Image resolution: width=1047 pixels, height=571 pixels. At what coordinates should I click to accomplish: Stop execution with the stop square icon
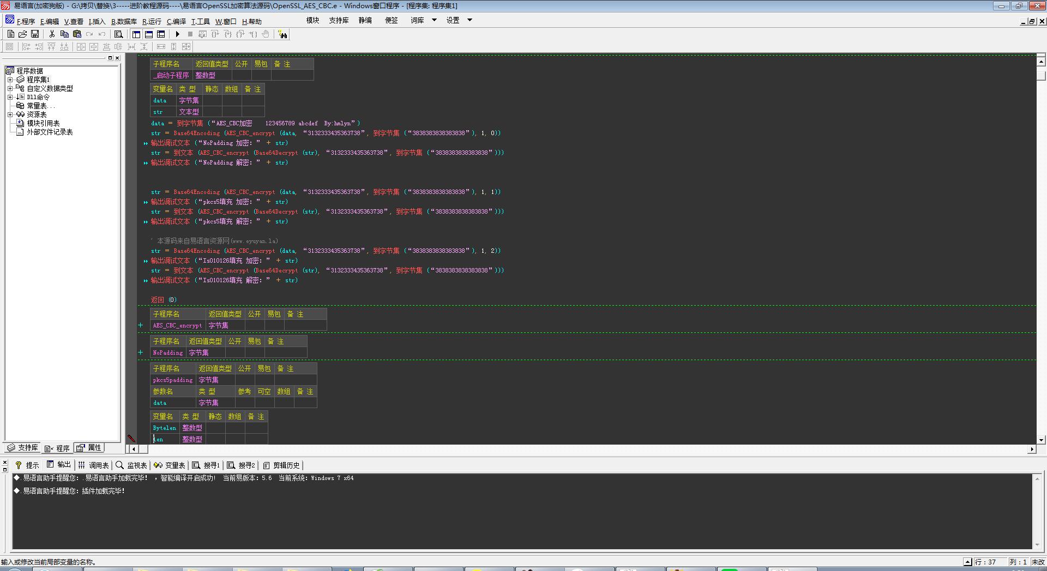(190, 34)
